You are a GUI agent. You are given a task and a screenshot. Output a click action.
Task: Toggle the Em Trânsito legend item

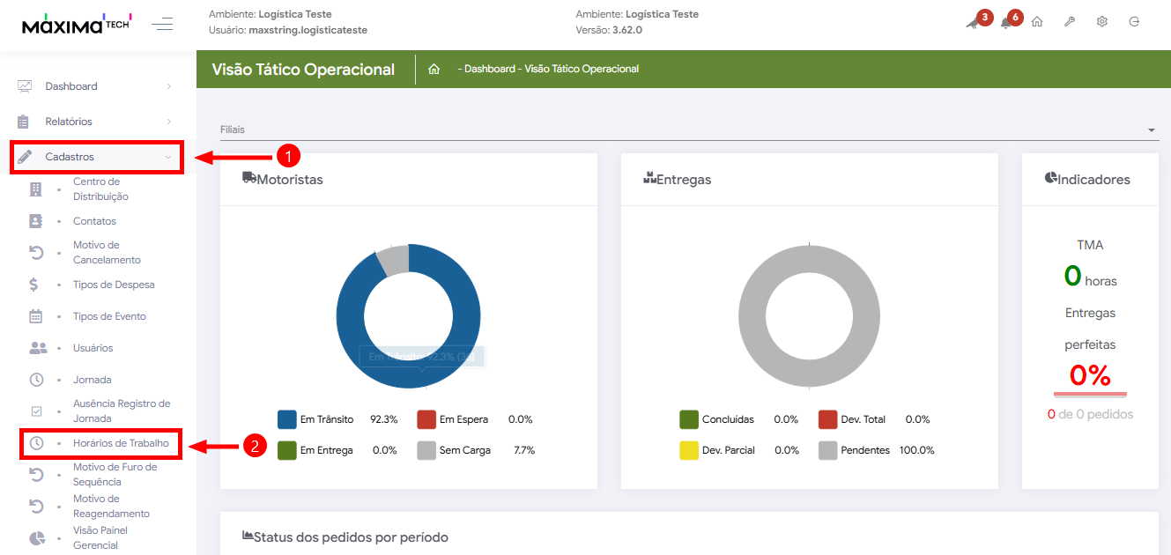coord(323,419)
